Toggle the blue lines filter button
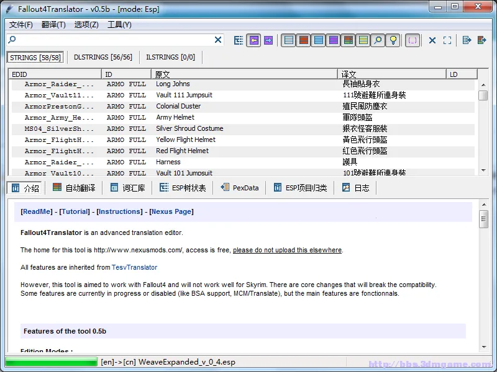The image size is (497, 372). tap(319, 40)
